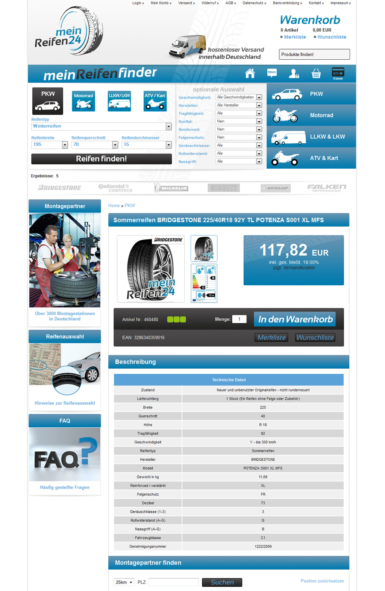The height and width of the screenshot is (591, 385).
Task: Open the 25km radius dropdown
Action: pos(124,582)
